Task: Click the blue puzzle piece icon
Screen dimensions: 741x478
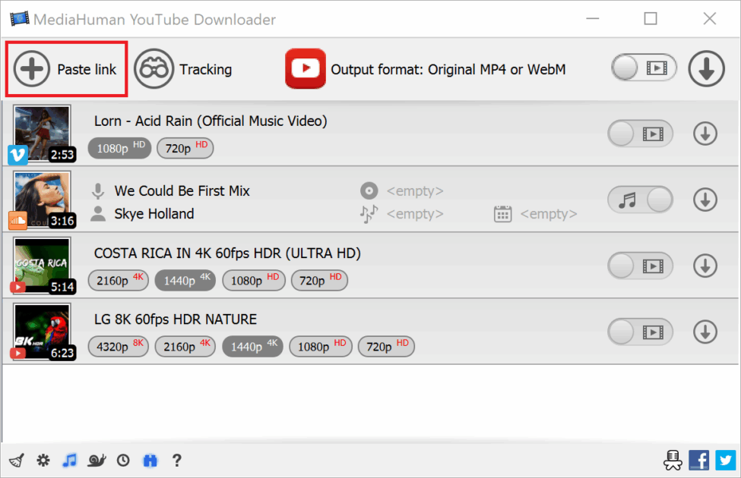Action: pos(150,460)
